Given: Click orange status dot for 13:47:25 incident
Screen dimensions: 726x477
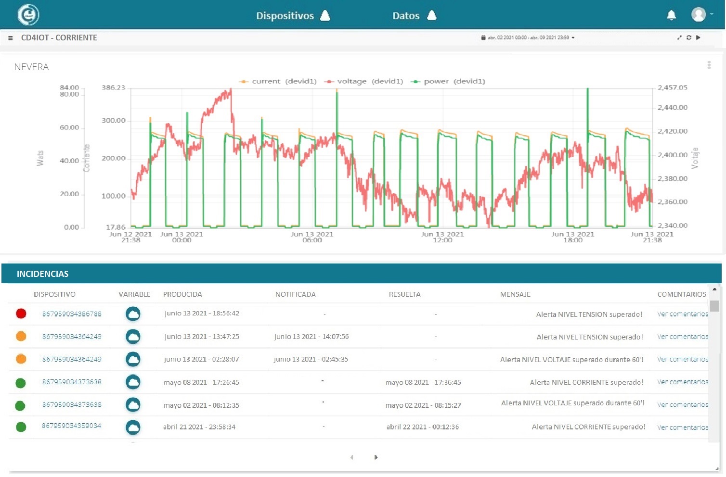Looking at the screenshot, I should click(21, 336).
